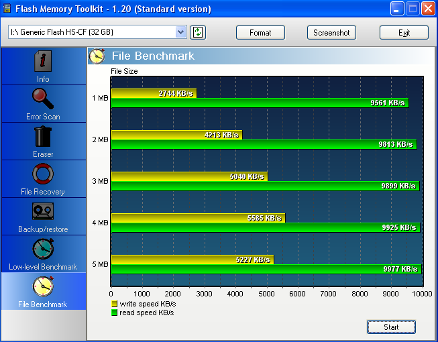This screenshot has width=438, height=342.
Task: Click the Low-level Benchmark label
Action: (43, 267)
